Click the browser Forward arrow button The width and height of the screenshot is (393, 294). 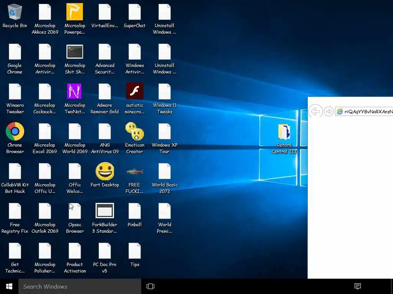[329, 111]
